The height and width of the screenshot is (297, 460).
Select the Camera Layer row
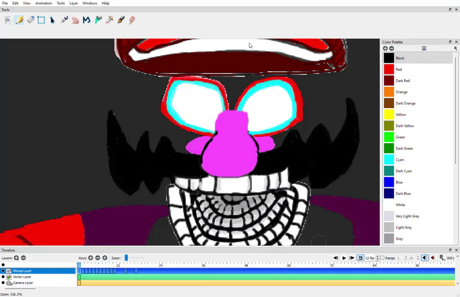pos(38,283)
